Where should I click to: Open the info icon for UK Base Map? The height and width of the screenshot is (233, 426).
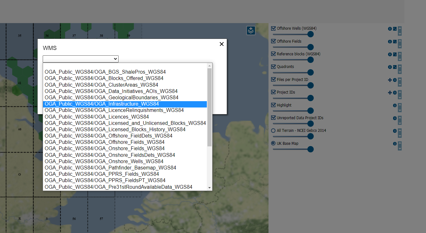pos(394,143)
